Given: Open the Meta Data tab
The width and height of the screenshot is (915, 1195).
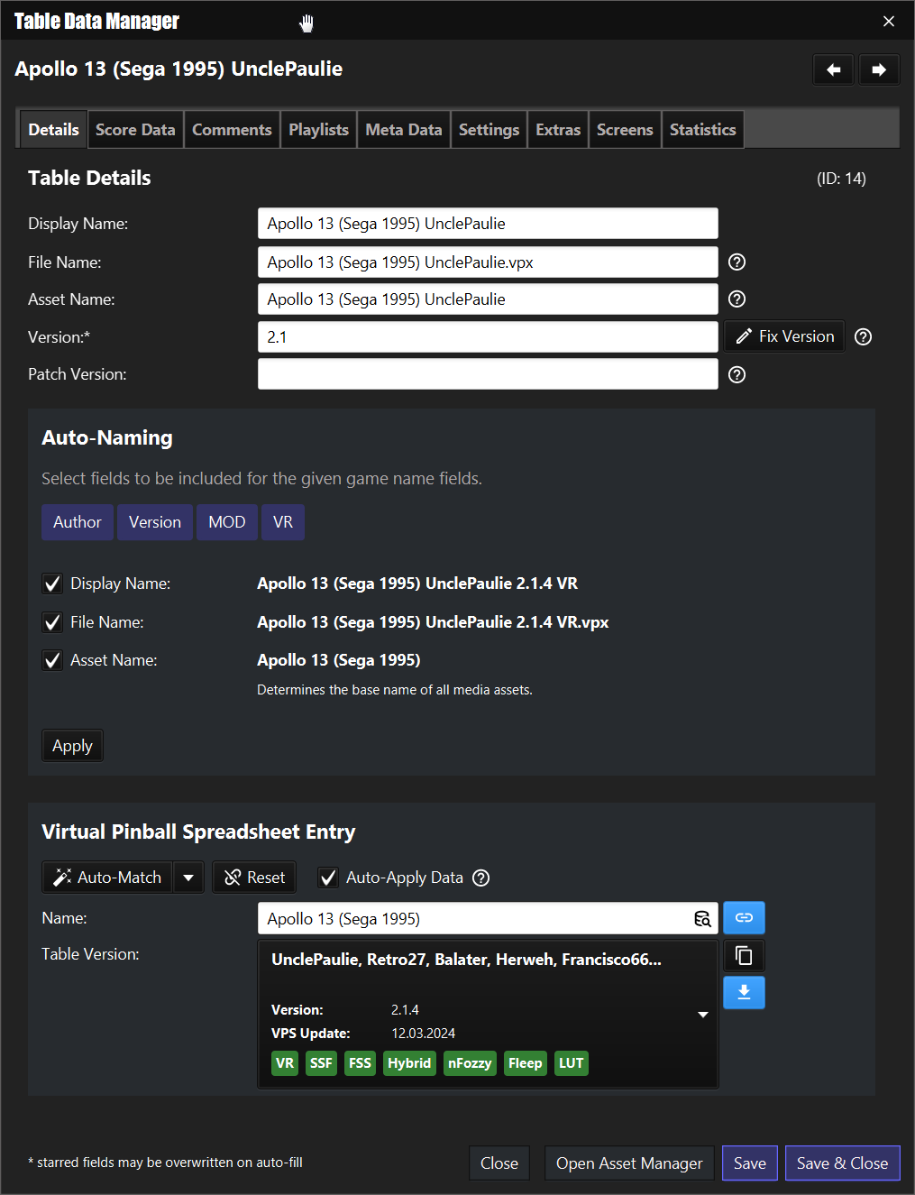Looking at the screenshot, I should coord(404,130).
